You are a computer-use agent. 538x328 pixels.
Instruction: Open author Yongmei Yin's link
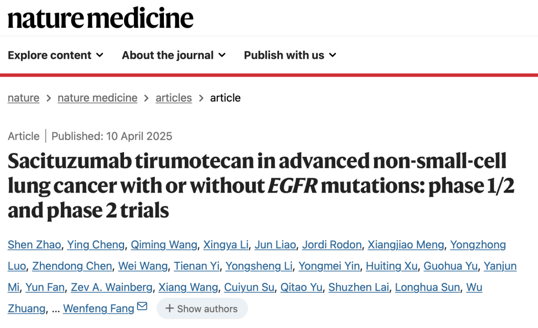329,266
